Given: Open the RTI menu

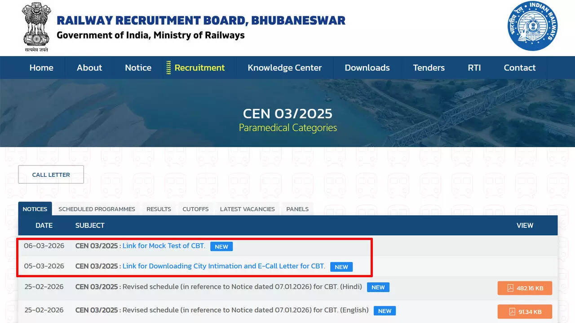Looking at the screenshot, I should 474,68.
